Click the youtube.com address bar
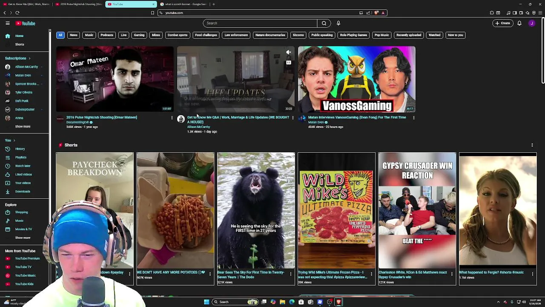545x307 pixels. (260, 13)
